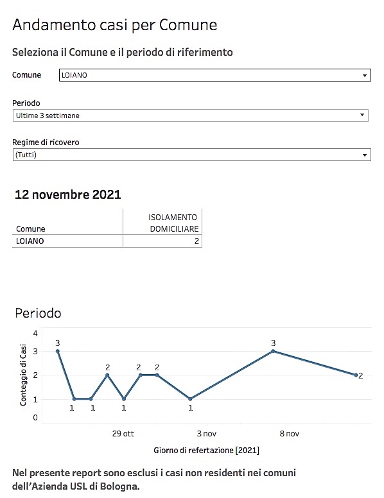The image size is (384, 498).
Task: Click the Giorno di refertazione axis title
Action: (206, 451)
